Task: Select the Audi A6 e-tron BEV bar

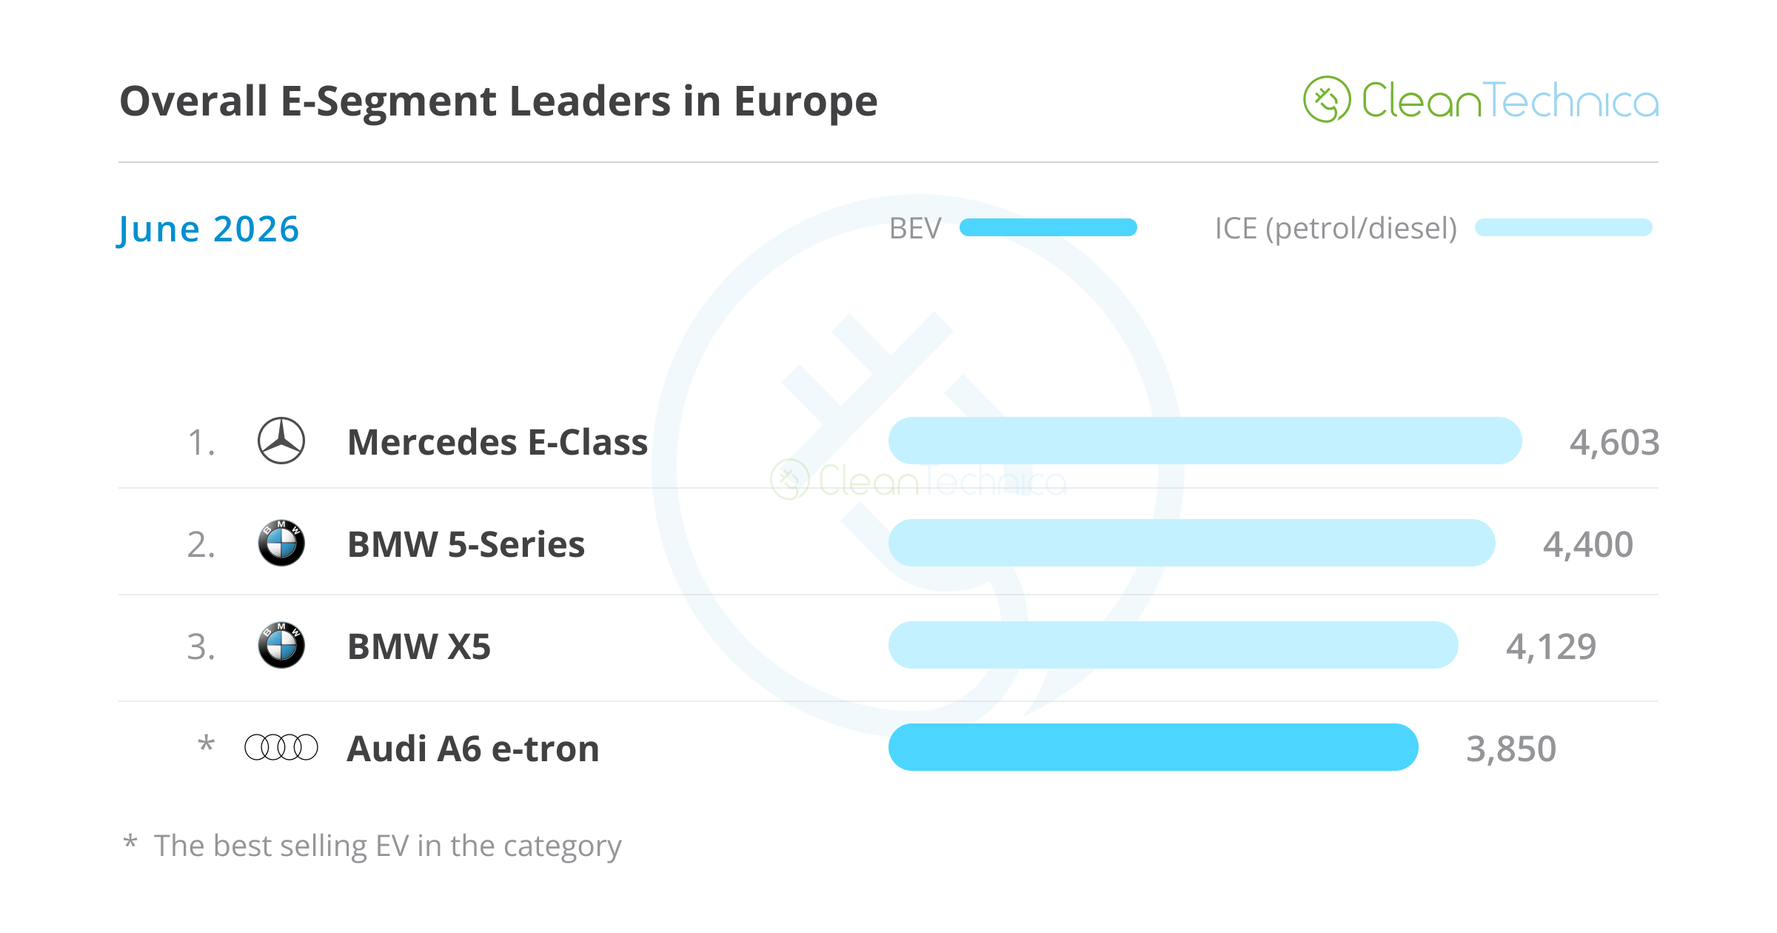Action: point(1154,747)
